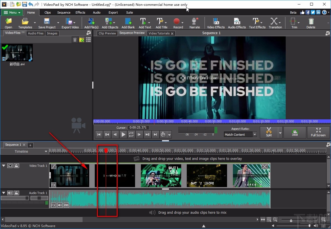Open the Menu dropdown

12,12
